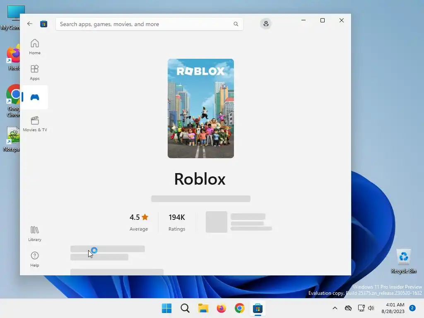
Task: Open the clock showing 4:01 AM
Action: click(393, 308)
